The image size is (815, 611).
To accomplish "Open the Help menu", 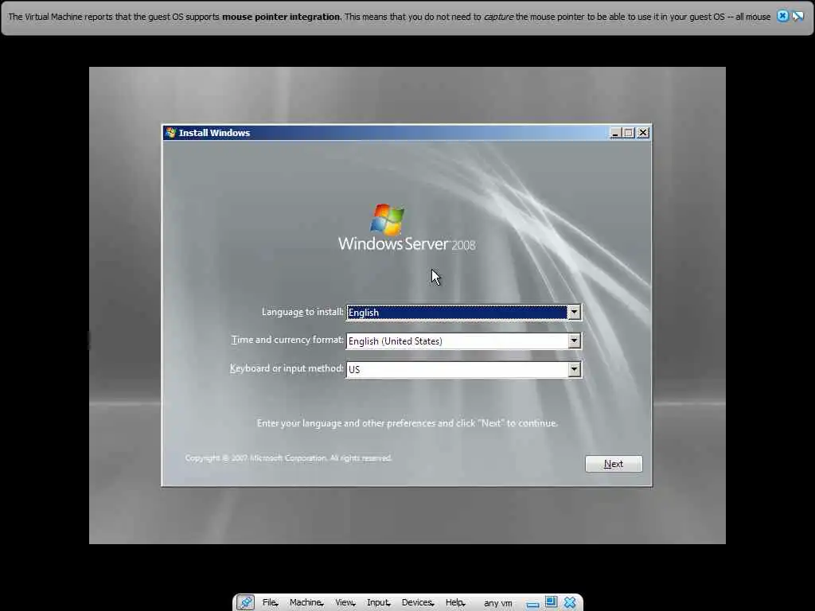I will 454,602.
